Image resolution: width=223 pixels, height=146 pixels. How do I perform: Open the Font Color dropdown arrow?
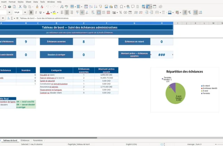point(51,13)
